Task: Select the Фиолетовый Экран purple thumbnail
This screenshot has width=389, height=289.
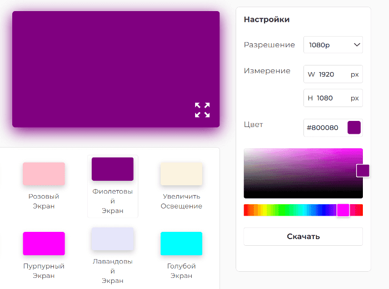Action: point(112,169)
